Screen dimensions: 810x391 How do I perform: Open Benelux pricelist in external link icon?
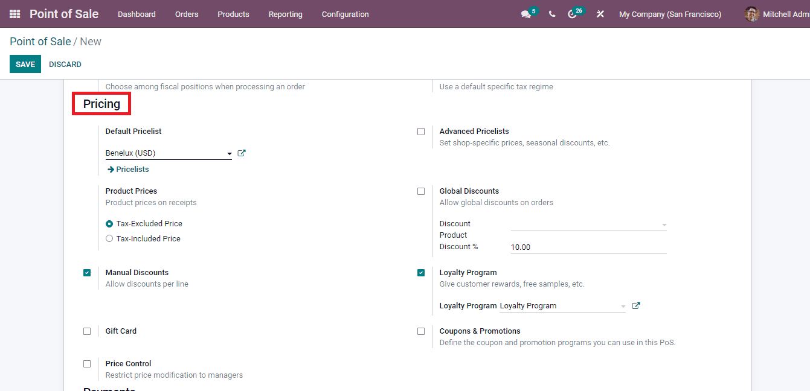coord(241,153)
